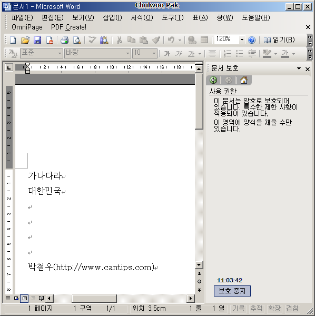This screenshot has height=316, width=315.
Task: Toggle Reading Layout view icon in view bar
Action: click(41, 298)
